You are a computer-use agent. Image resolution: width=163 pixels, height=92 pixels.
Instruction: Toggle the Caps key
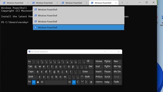(32, 72)
